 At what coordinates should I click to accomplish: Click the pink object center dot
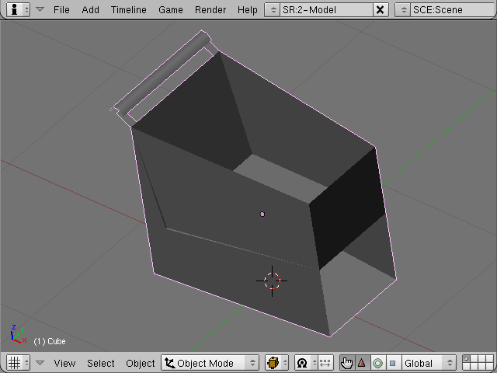(262, 214)
